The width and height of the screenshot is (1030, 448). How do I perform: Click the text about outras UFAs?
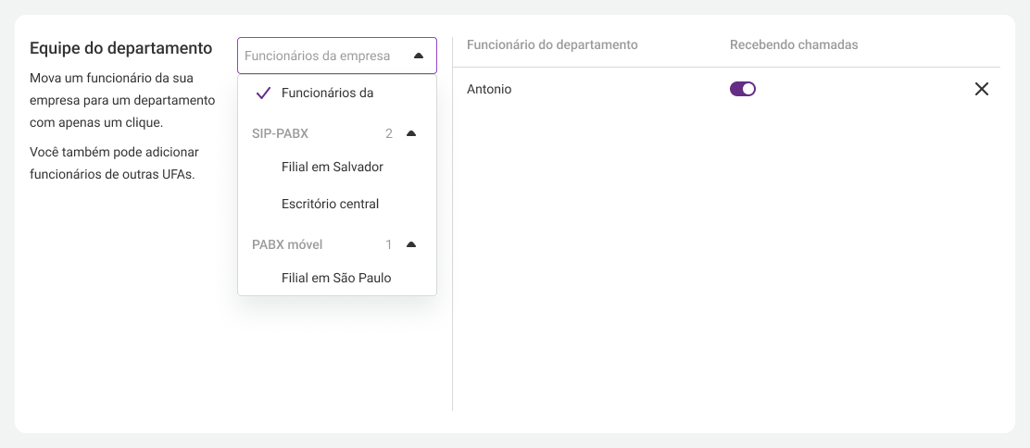(x=114, y=164)
